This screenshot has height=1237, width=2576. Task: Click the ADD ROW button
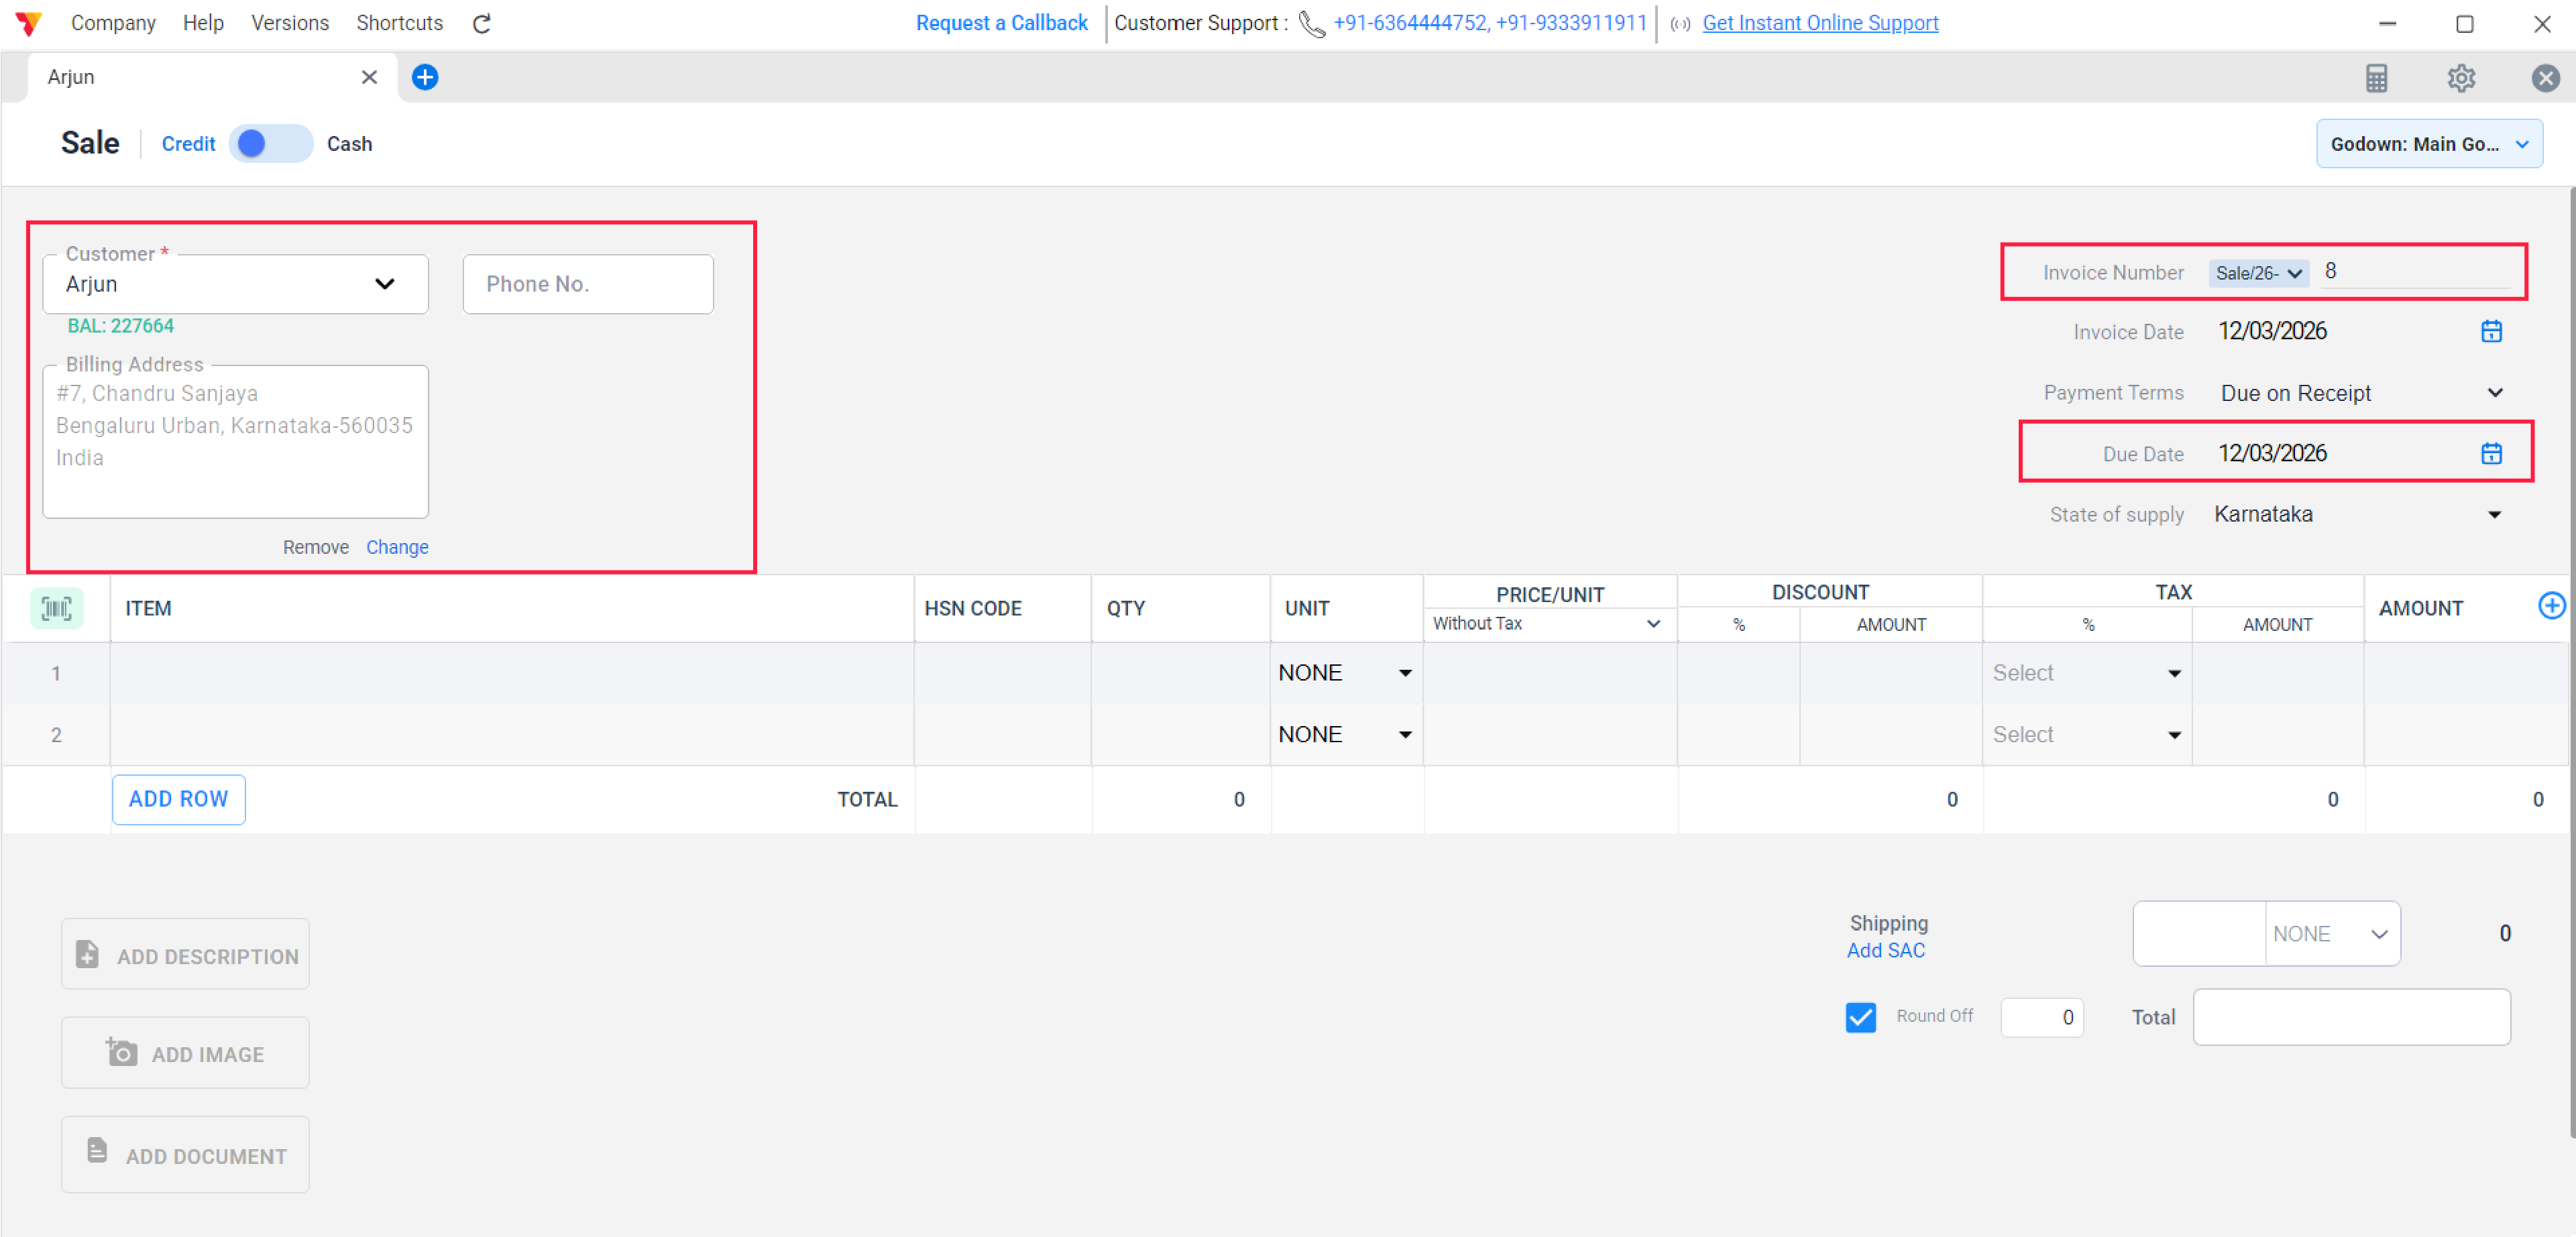click(x=178, y=799)
